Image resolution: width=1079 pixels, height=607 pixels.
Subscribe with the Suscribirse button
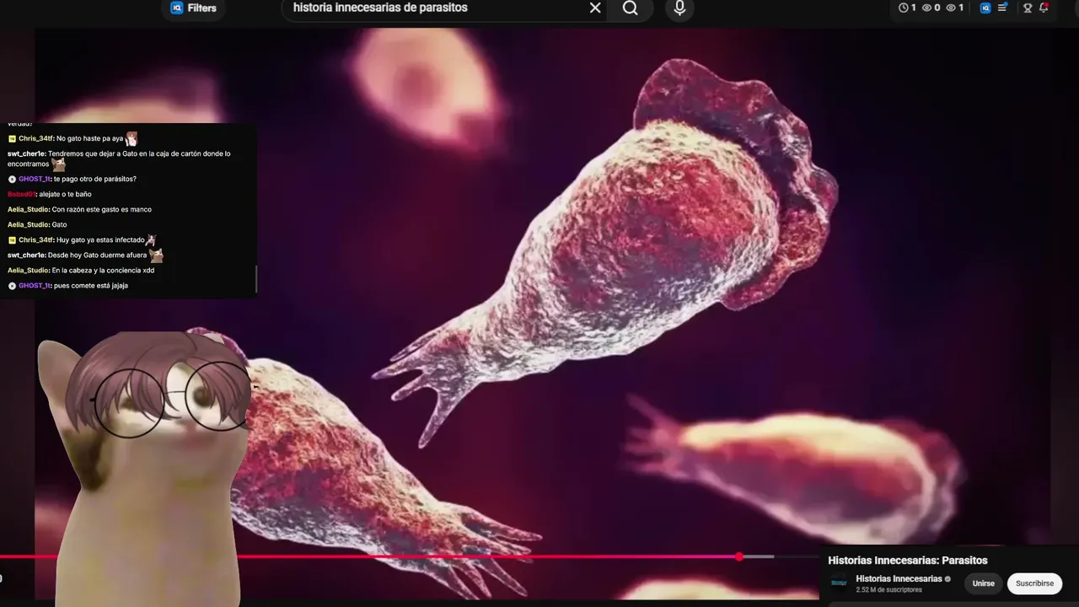click(1034, 583)
